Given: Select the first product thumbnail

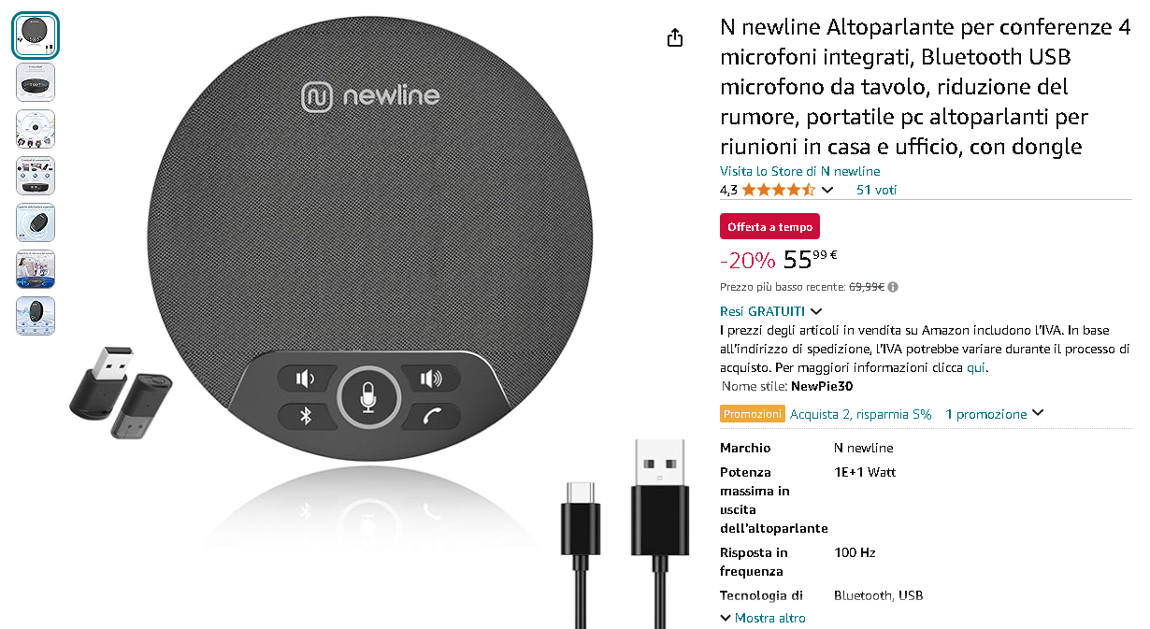Looking at the screenshot, I should [36, 36].
